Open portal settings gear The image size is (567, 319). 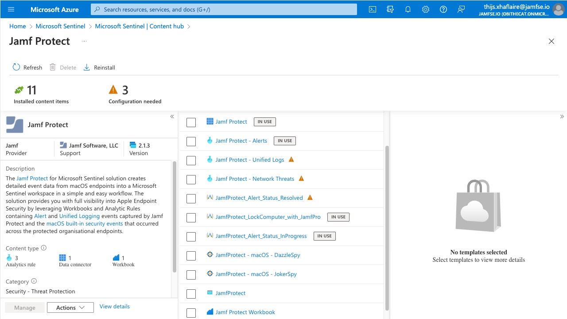click(x=426, y=9)
